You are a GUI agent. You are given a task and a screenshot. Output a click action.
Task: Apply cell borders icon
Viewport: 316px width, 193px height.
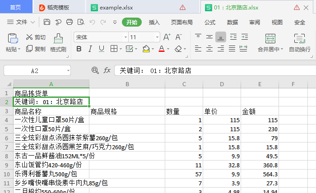tap(114, 49)
